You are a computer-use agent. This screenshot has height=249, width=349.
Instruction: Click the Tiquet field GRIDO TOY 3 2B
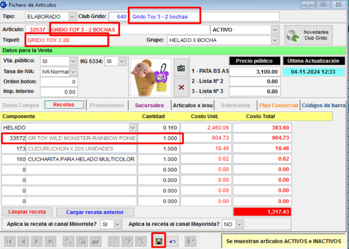pos(67,40)
